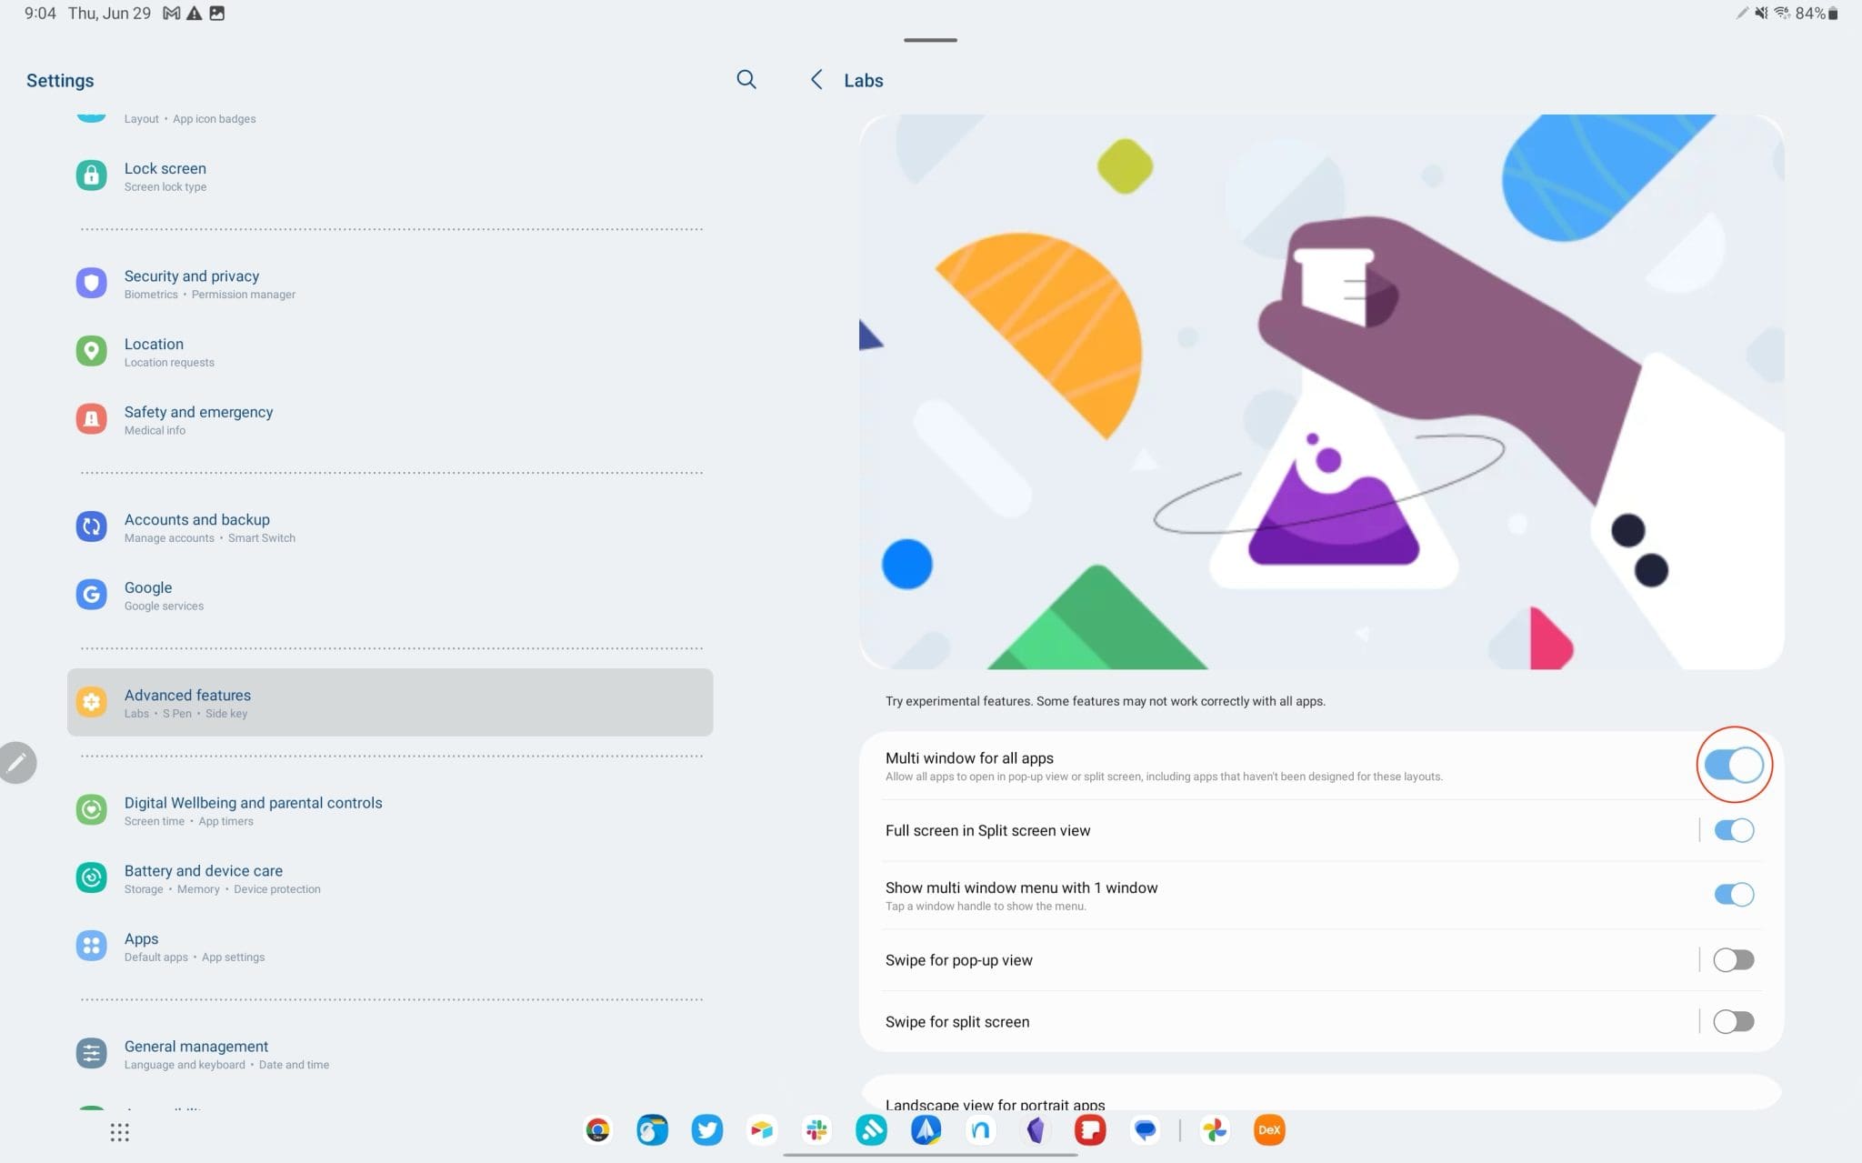Open Gmail notification in status bar
The width and height of the screenshot is (1862, 1163).
[171, 14]
